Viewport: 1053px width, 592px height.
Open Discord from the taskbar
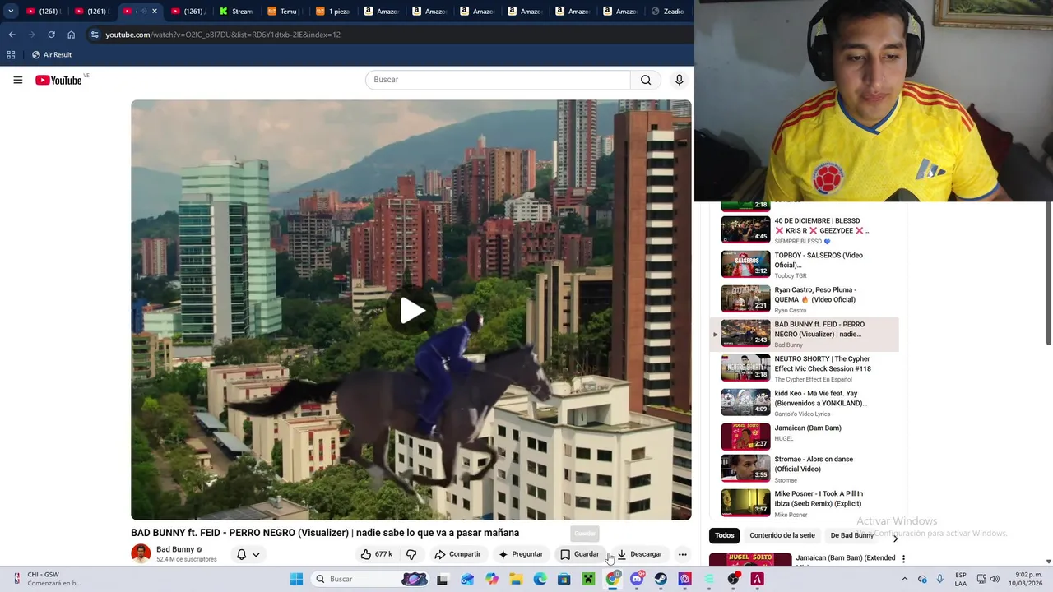(637, 579)
